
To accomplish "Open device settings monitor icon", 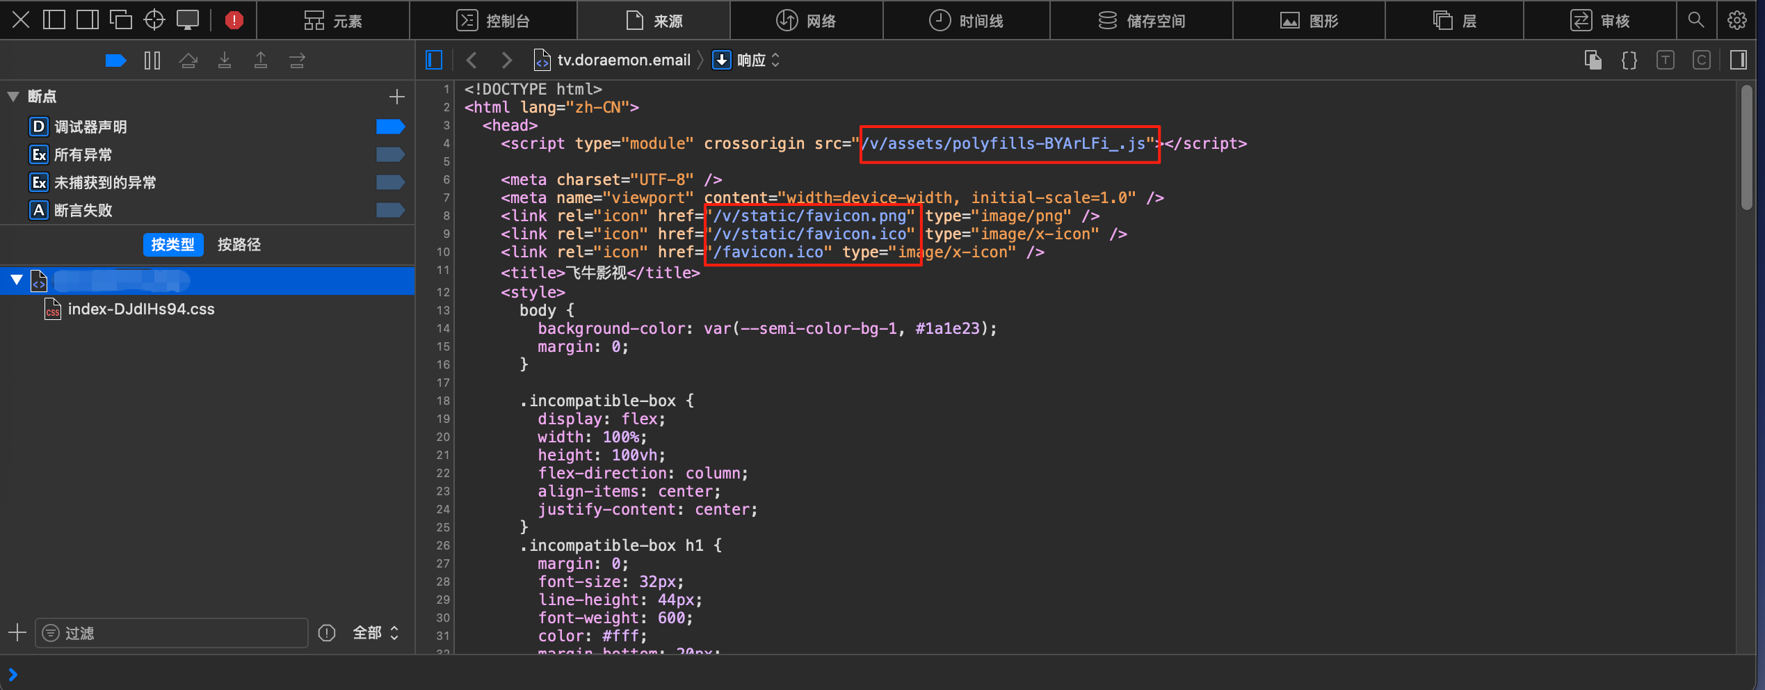I will click(188, 20).
